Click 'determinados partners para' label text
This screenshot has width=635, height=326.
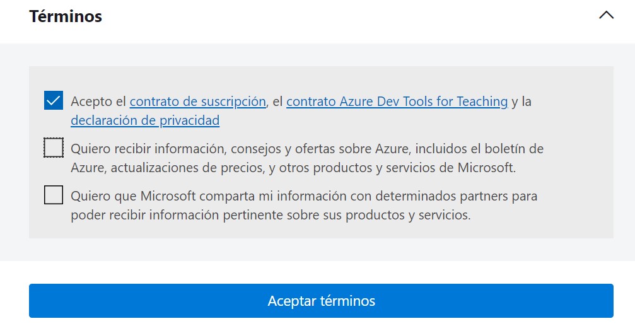[x=456, y=196]
